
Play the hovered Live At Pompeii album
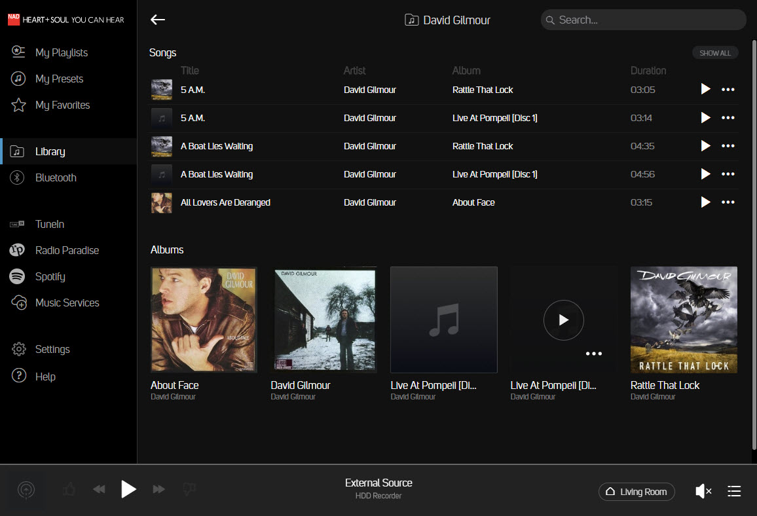[x=563, y=320]
